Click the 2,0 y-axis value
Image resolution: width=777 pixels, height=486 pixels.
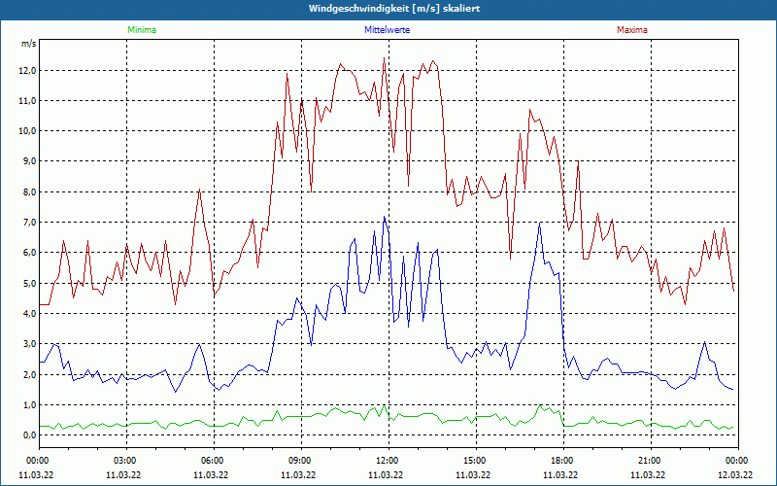[x=29, y=374]
